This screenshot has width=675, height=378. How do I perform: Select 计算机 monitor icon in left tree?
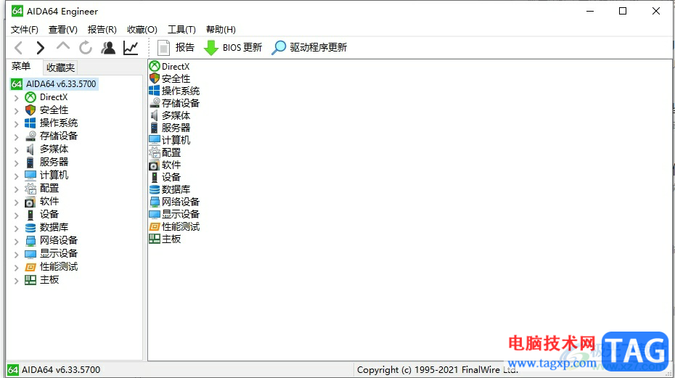click(30, 176)
